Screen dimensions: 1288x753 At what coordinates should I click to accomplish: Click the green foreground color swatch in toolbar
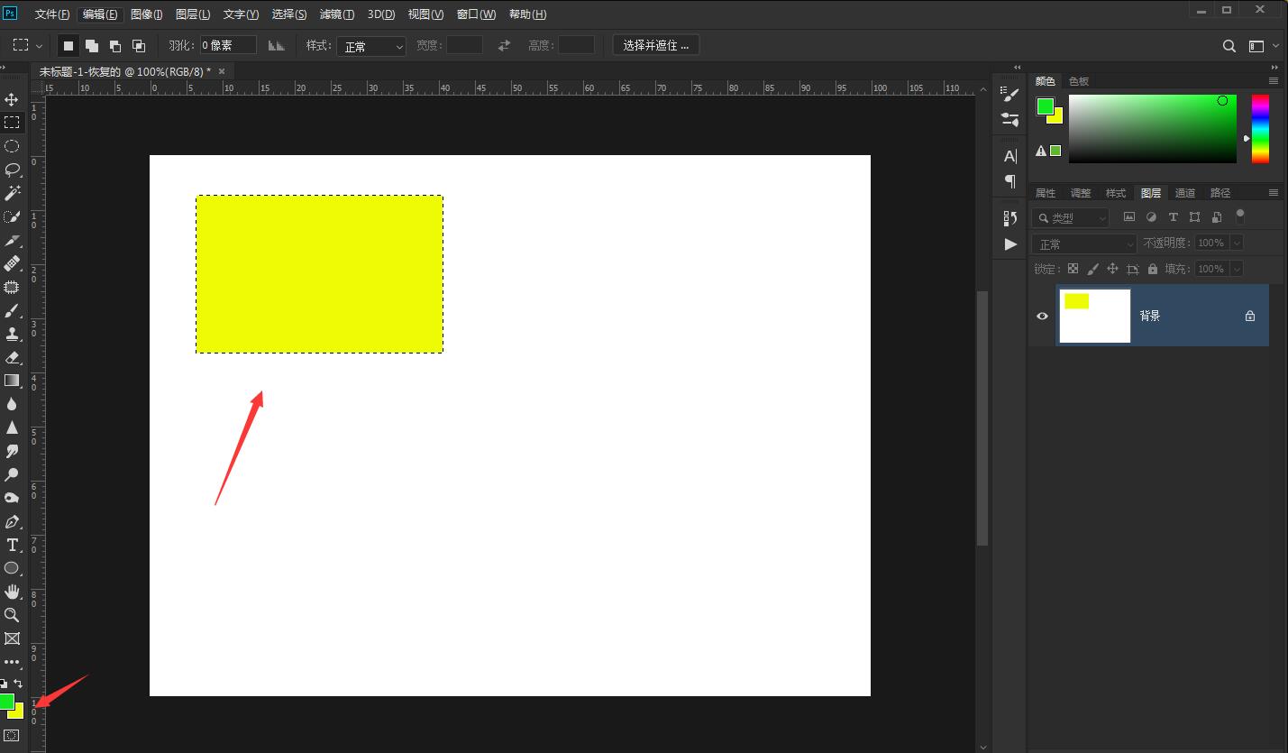[6, 701]
